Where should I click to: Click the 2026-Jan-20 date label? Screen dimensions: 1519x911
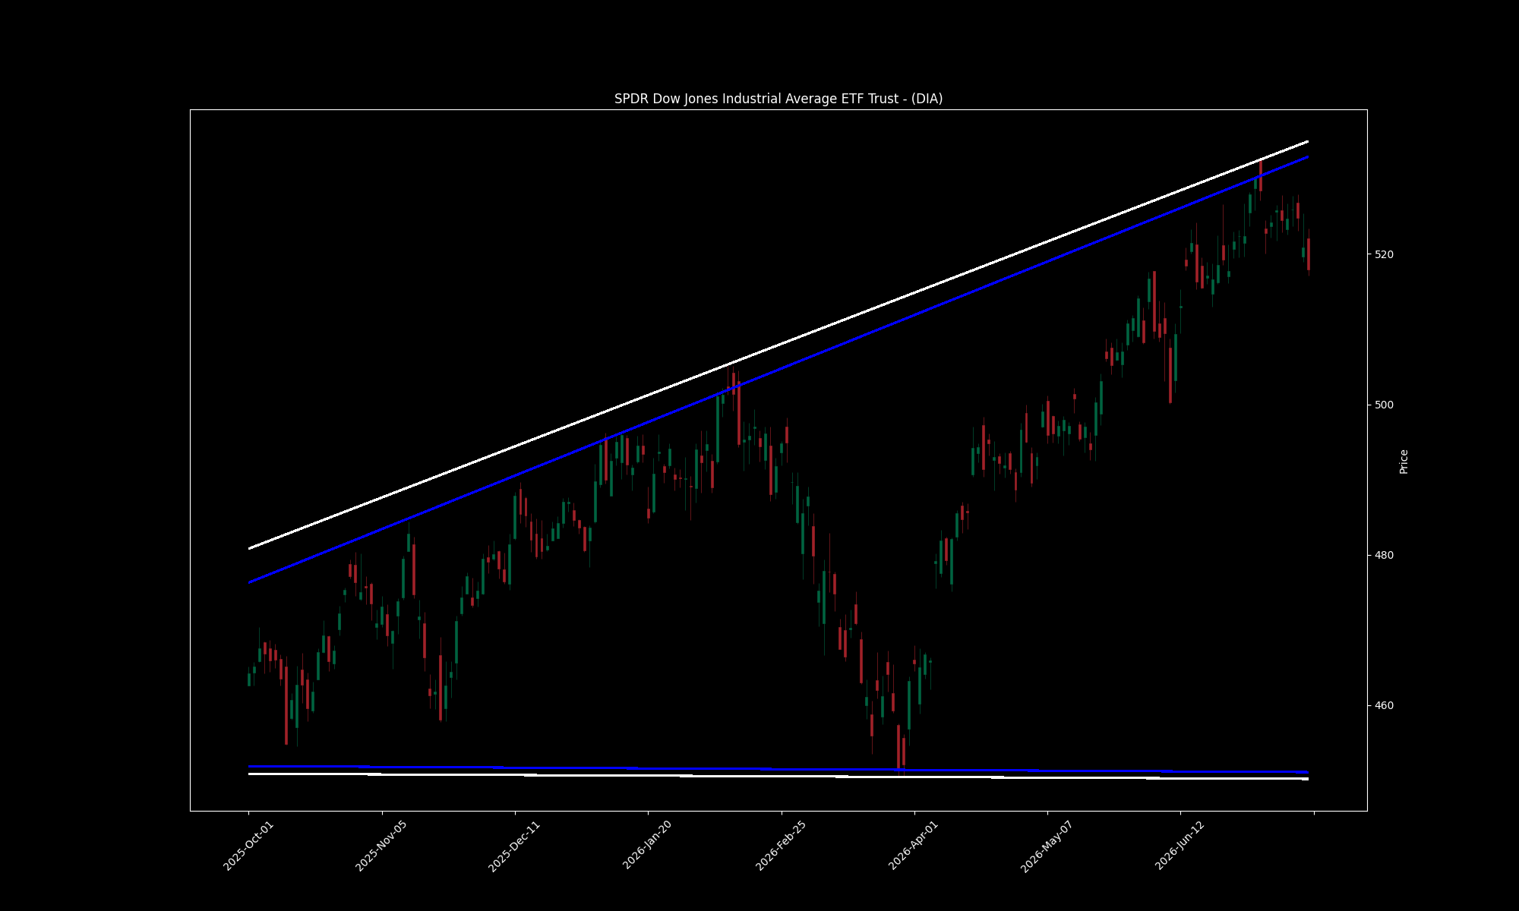(x=648, y=846)
